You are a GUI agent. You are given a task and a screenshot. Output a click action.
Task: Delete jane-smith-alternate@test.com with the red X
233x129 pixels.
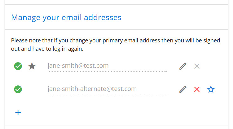coord(197,89)
